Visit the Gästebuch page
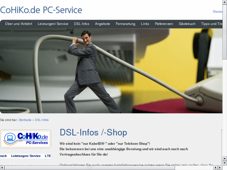Viewport: 227px width, 170px height. point(187,24)
